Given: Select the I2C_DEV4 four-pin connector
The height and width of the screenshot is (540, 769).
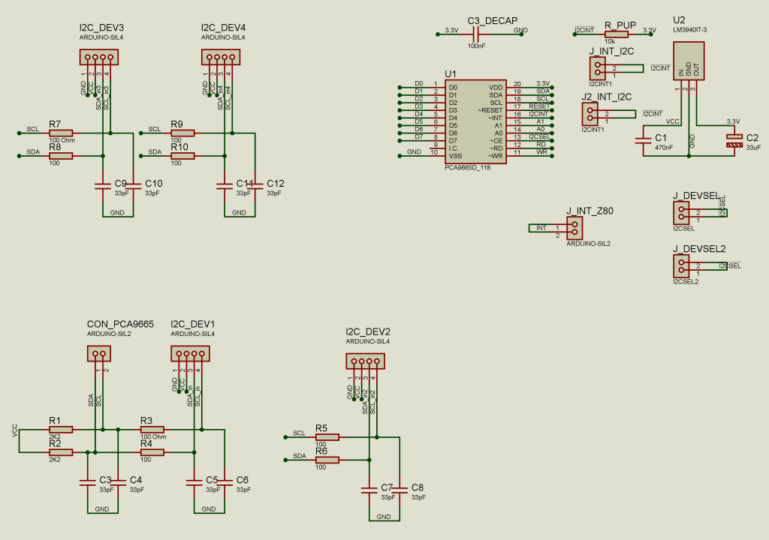Looking at the screenshot, I should pyautogui.click(x=220, y=57).
